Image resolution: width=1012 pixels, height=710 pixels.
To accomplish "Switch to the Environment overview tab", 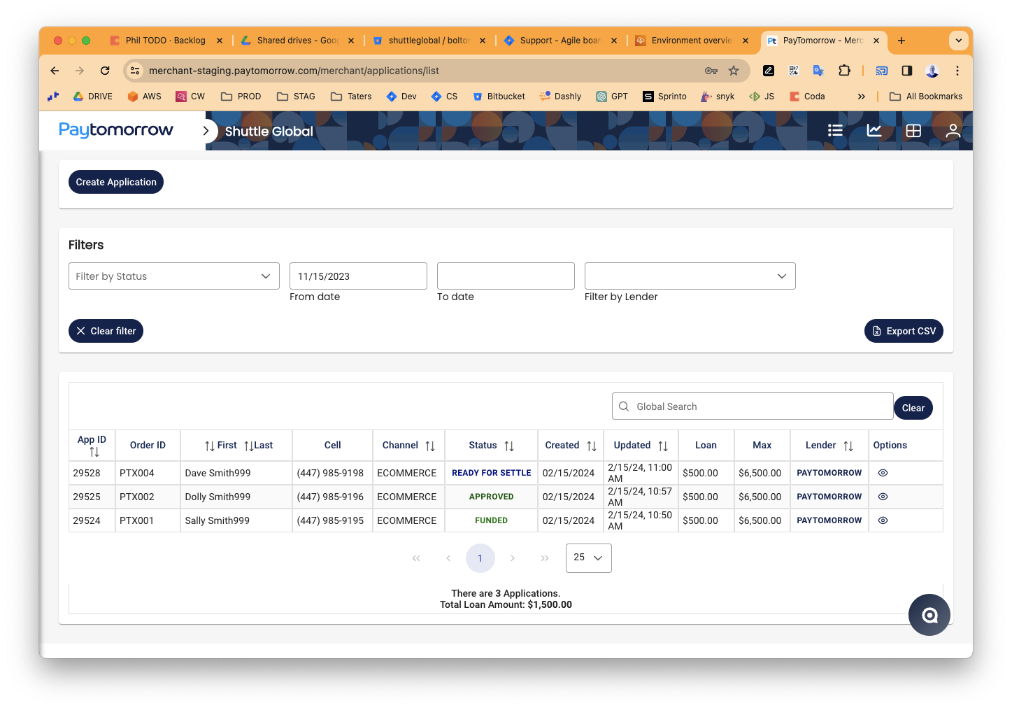I will (692, 41).
